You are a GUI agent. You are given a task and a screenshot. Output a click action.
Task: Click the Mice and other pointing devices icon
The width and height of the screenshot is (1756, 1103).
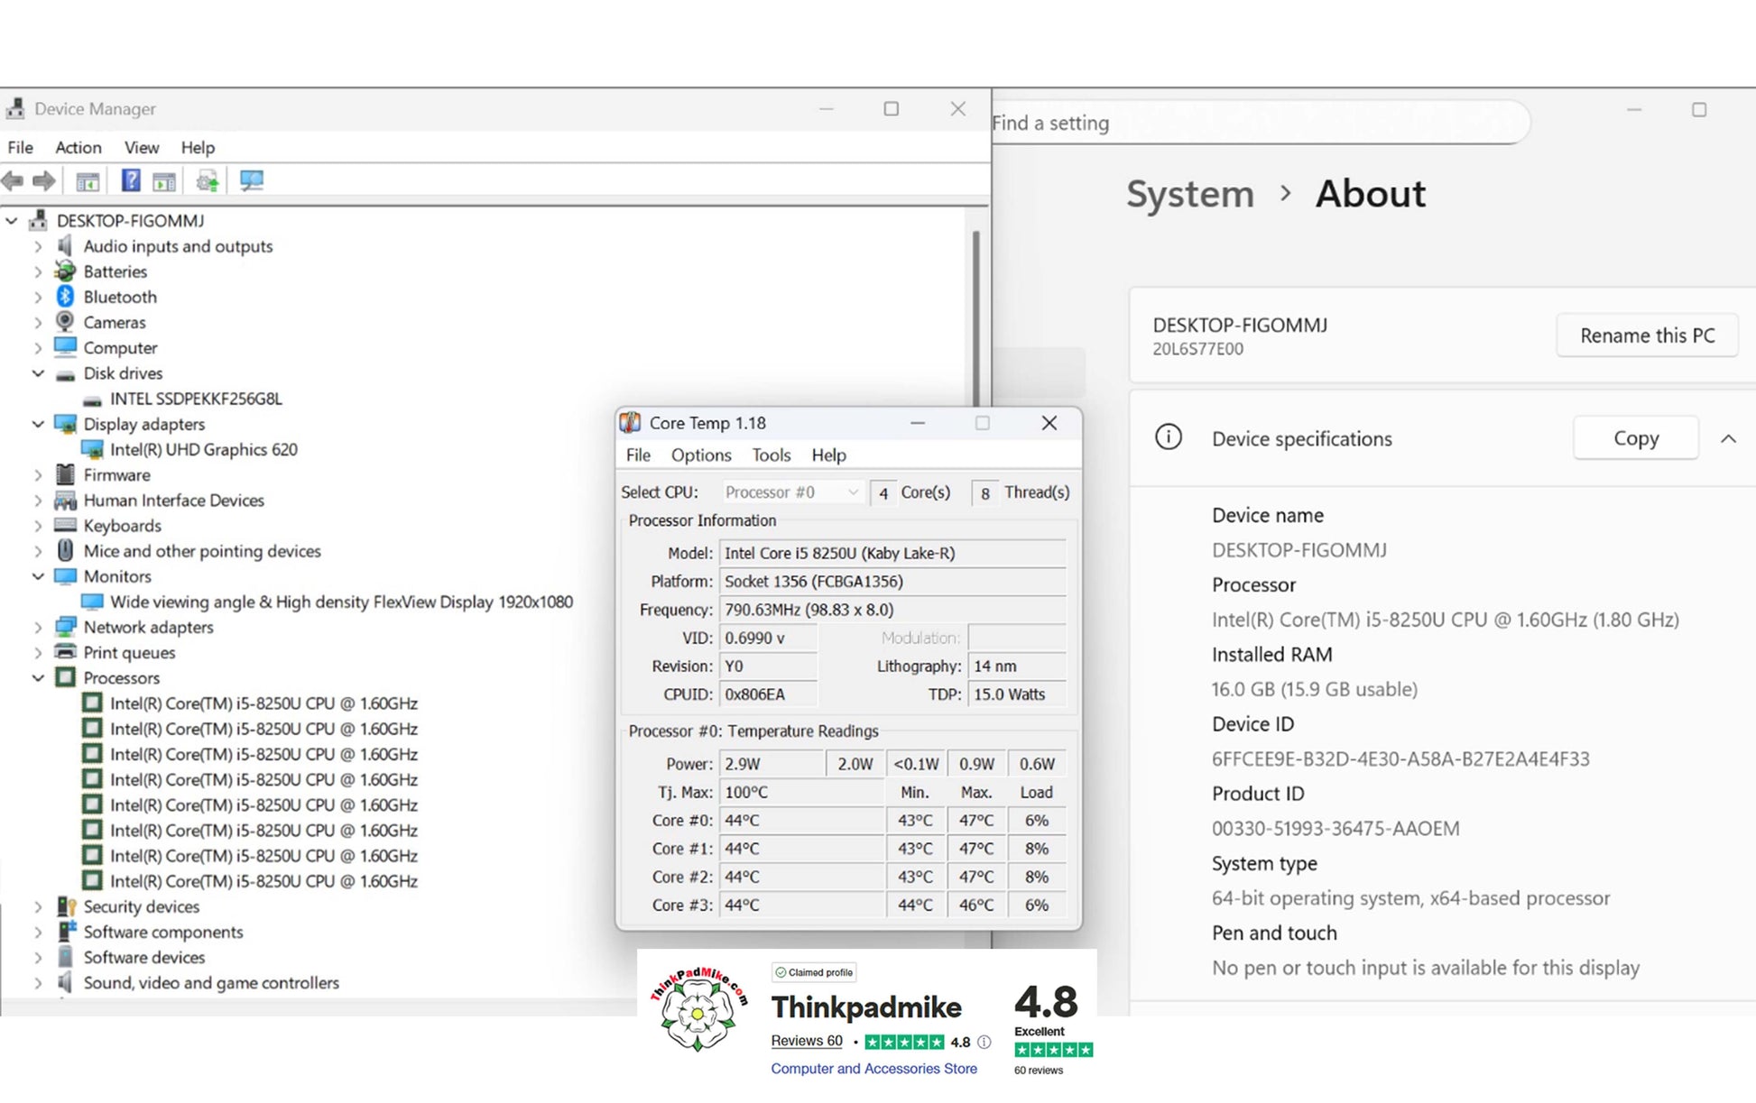tap(65, 550)
